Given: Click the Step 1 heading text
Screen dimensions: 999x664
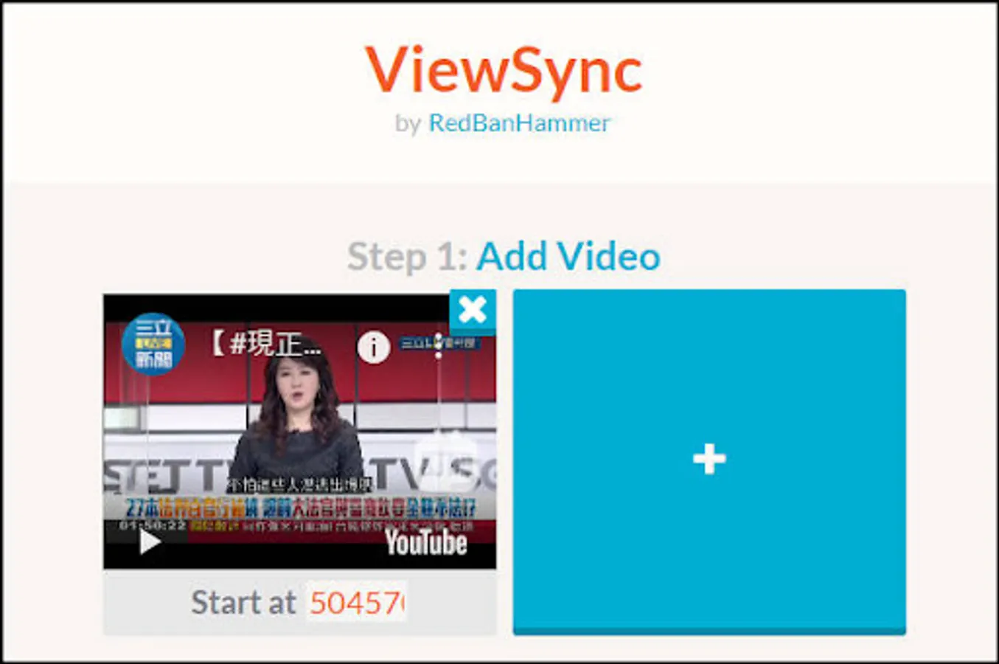Looking at the screenshot, I should tap(408, 258).
